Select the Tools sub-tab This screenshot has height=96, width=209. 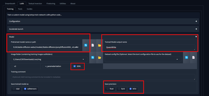[x=20, y=9]
